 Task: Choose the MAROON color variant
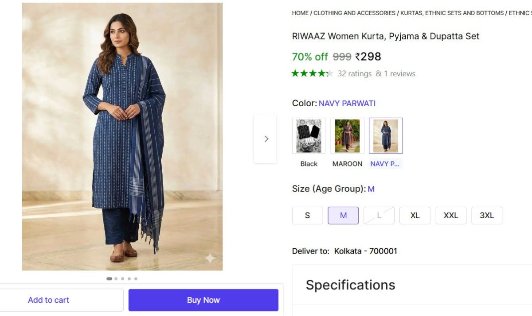tap(347, 136)
